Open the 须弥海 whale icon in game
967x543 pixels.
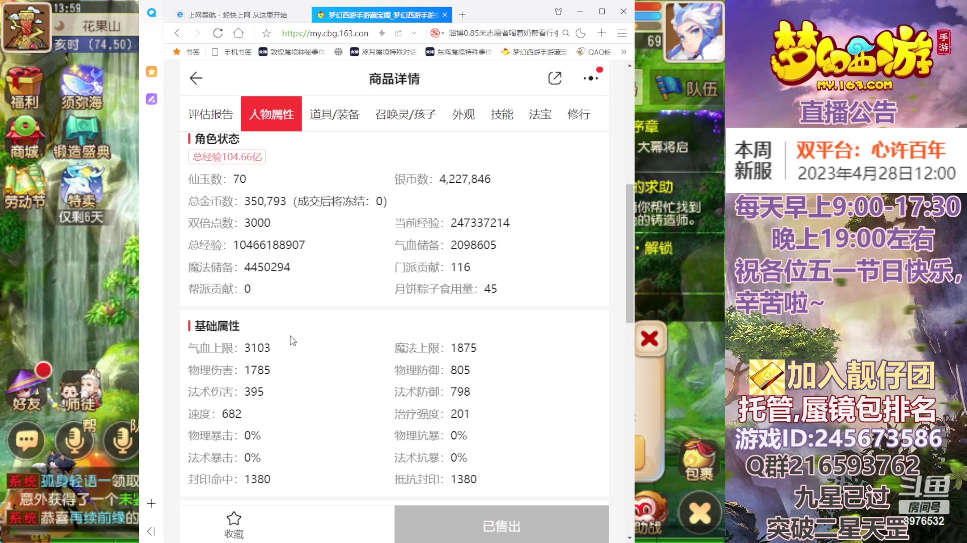pyautogui.click(x=82, y=88)
